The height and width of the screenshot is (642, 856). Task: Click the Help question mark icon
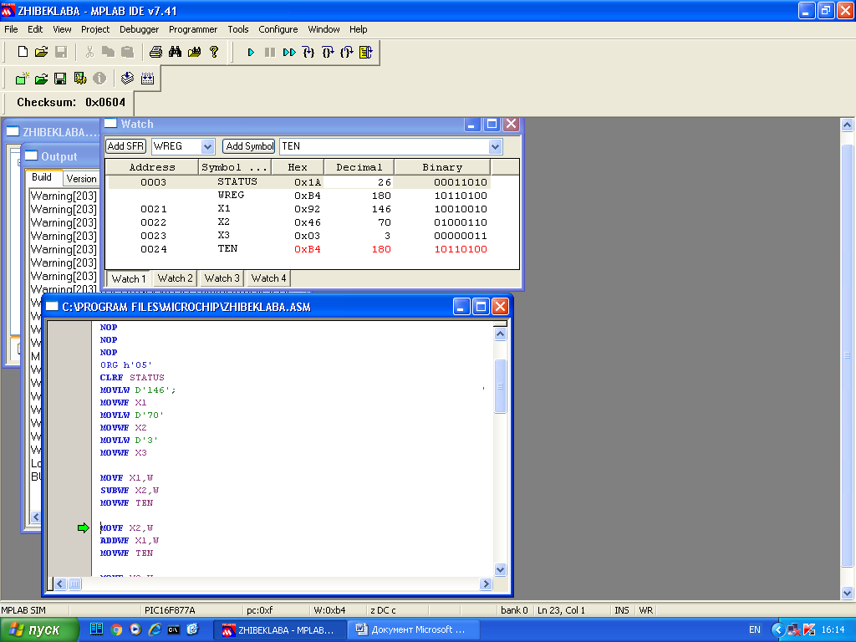[x=214, y=52]
